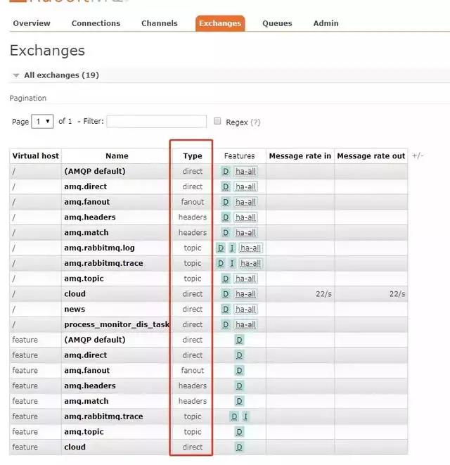The height and width of the screenshot is (465, 450).
Task: Click the +/- column selector
Action: click(x=418, y=155)
